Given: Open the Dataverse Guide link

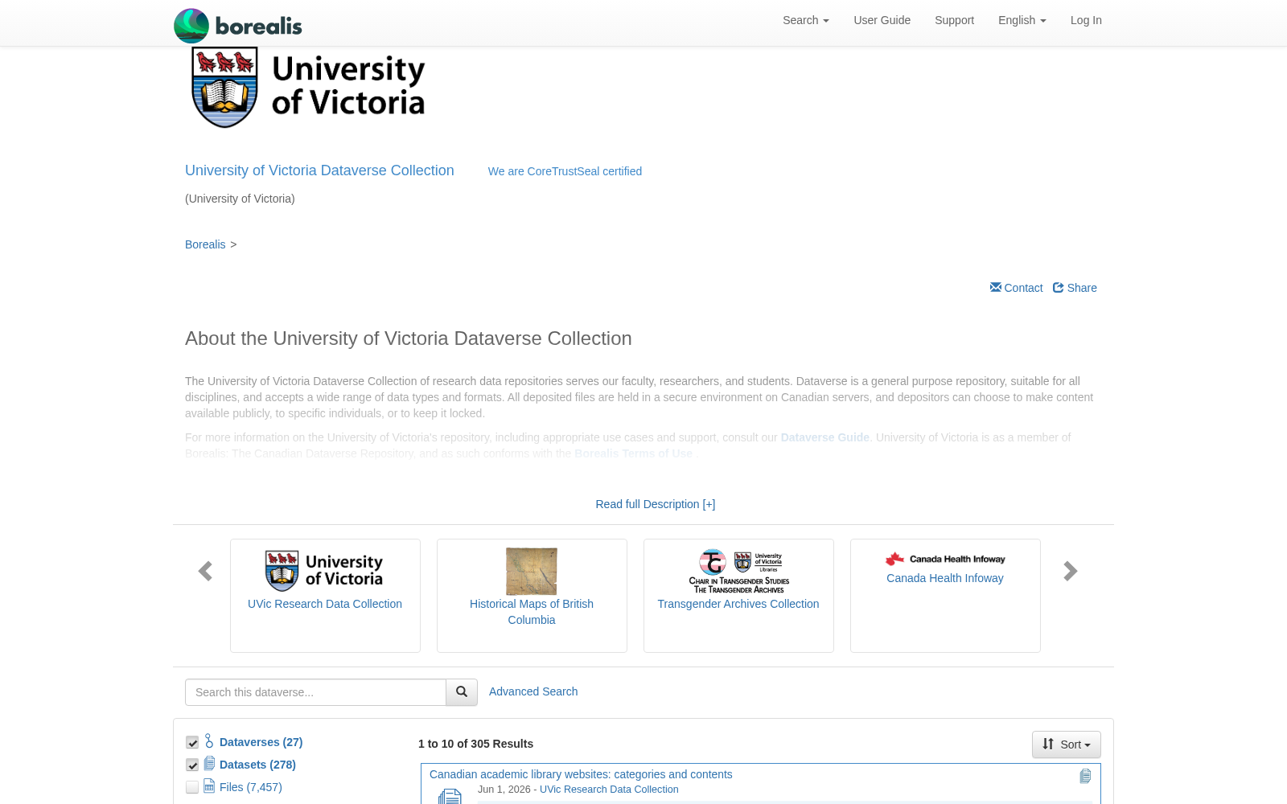Looking at the screenshot, I should pyautogui.click(x=824, y=437).
